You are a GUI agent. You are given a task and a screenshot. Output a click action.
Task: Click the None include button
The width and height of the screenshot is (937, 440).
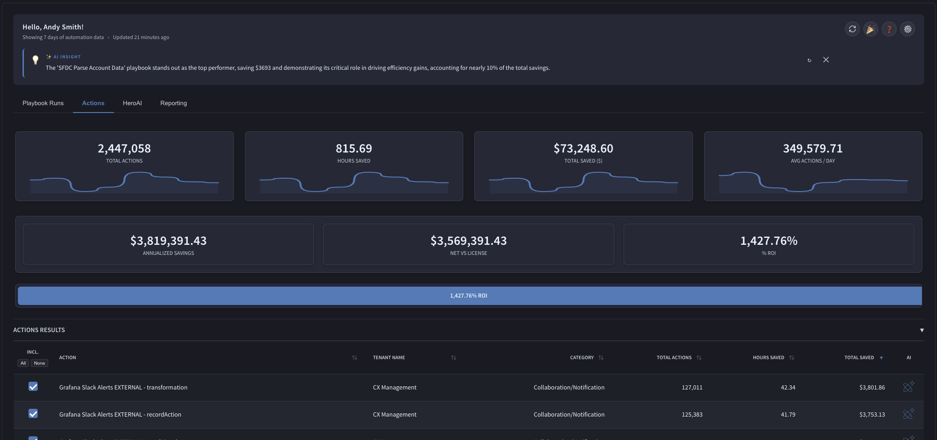pos(40,363)
